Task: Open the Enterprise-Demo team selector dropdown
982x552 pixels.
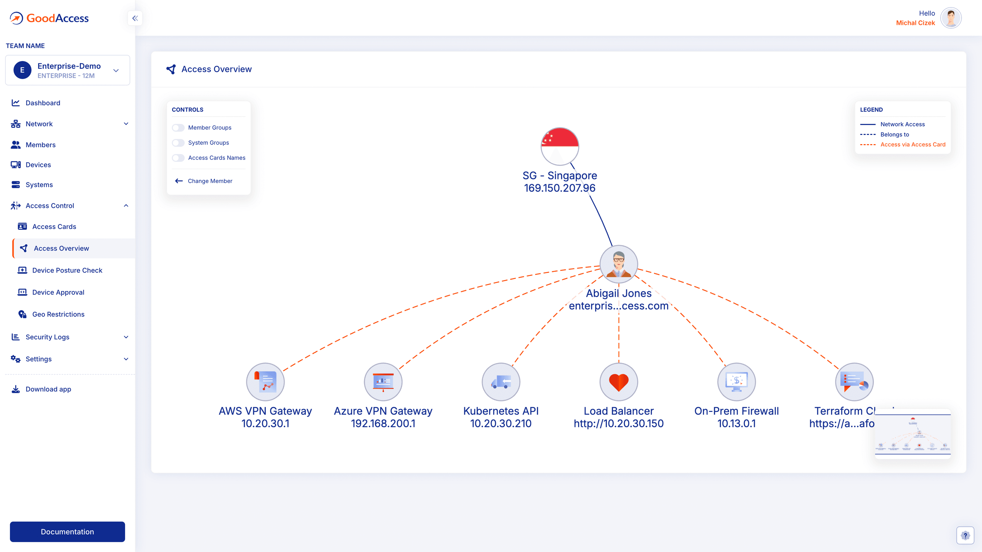Action: (68, 70)
